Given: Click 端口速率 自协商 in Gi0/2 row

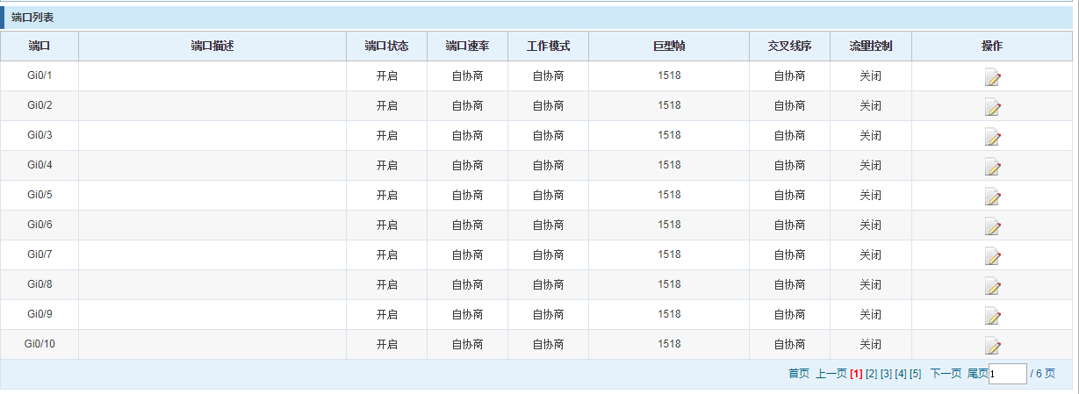Looking at the screenshot, I should [467, 106].
